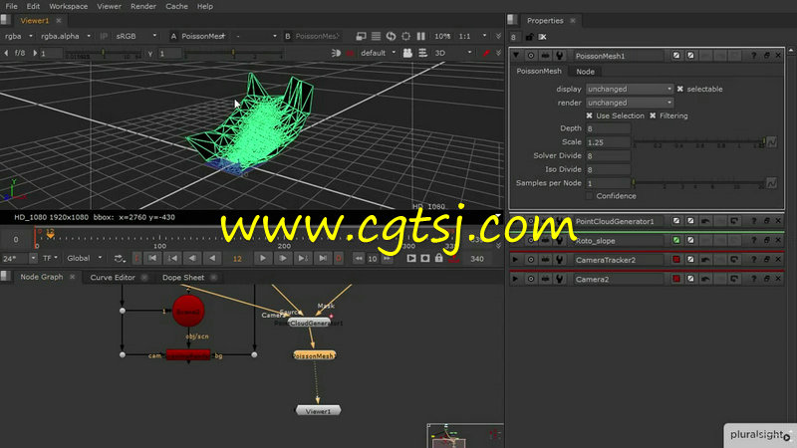Toggle the selectable checkbox
This screenshot has height=448, width=797.
(x=680, y=89)
